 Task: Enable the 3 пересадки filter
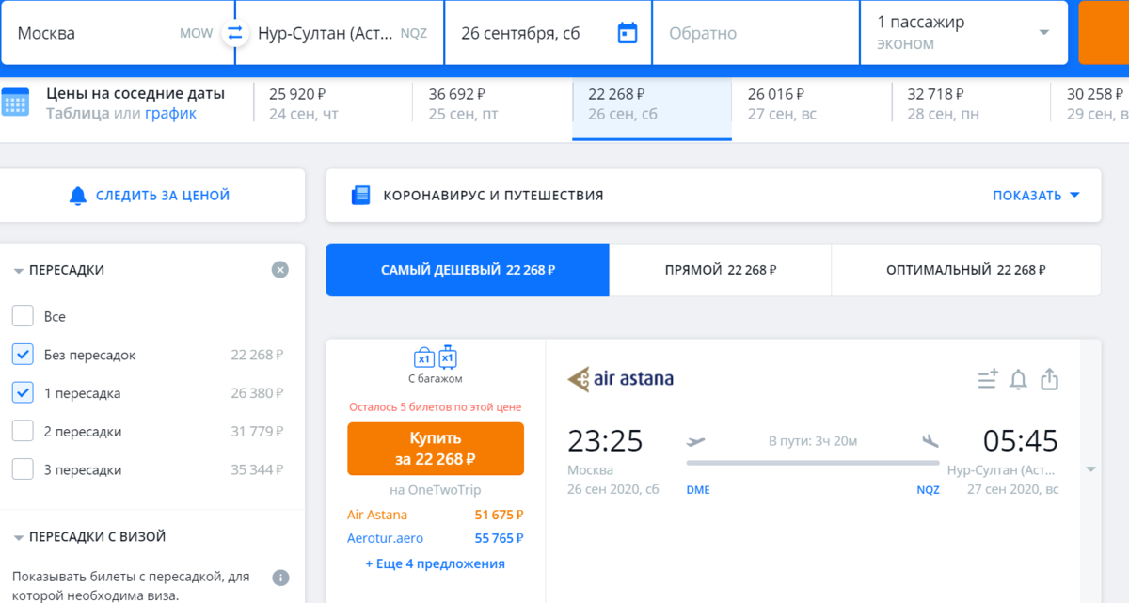[23, 469]
